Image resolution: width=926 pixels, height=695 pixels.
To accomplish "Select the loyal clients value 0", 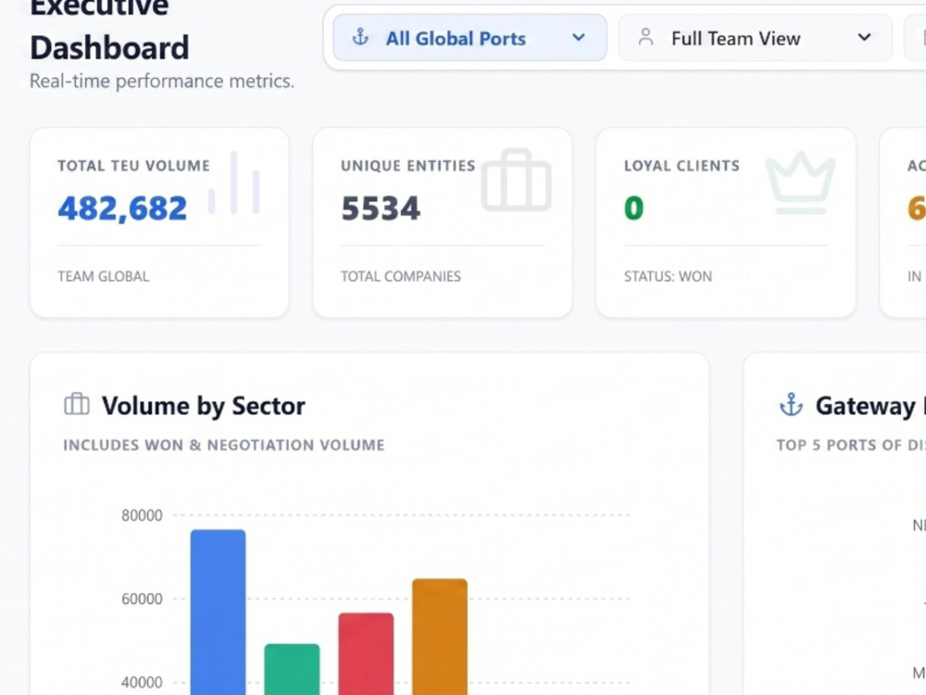I will pos(633,208).
